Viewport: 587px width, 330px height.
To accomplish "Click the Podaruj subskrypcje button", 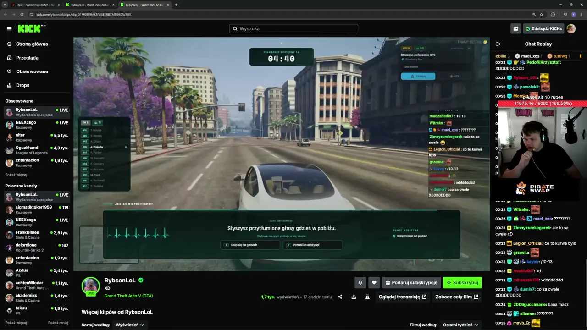I will tap(411, 283).
